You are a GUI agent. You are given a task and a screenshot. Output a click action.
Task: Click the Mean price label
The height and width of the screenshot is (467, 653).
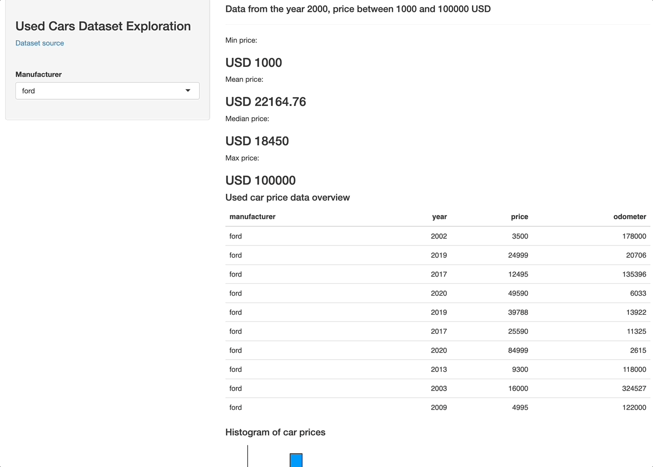click(x=244, y=79)
